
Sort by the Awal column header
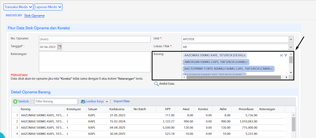pos(184,109)
